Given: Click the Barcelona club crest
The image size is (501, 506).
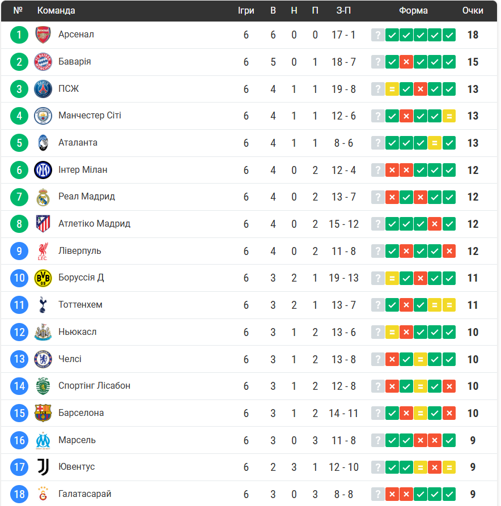Looking at the screenshot, I should point(43,413).
